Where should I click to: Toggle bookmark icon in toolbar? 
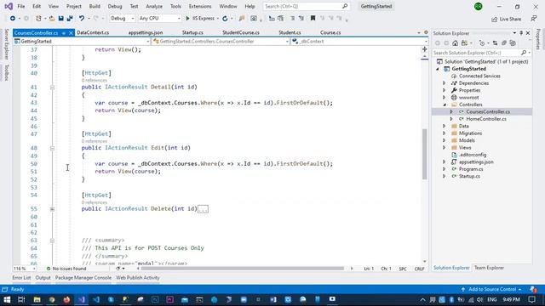313,19
